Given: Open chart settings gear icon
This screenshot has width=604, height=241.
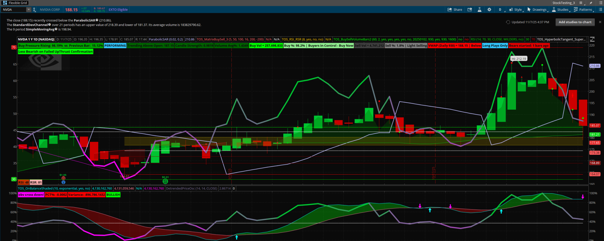Looking at the screenshot, I should (489, 10).
